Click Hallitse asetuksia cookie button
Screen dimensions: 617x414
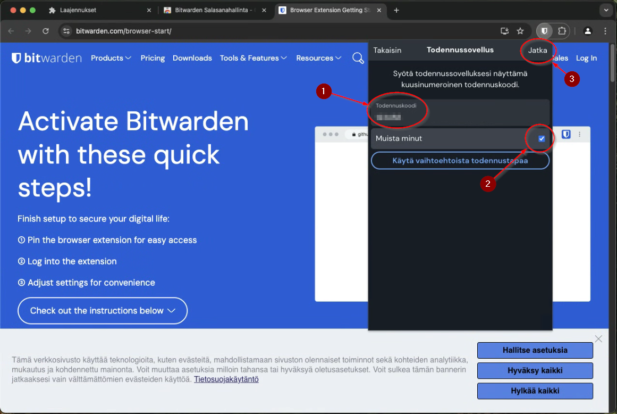tap(535, 350)
